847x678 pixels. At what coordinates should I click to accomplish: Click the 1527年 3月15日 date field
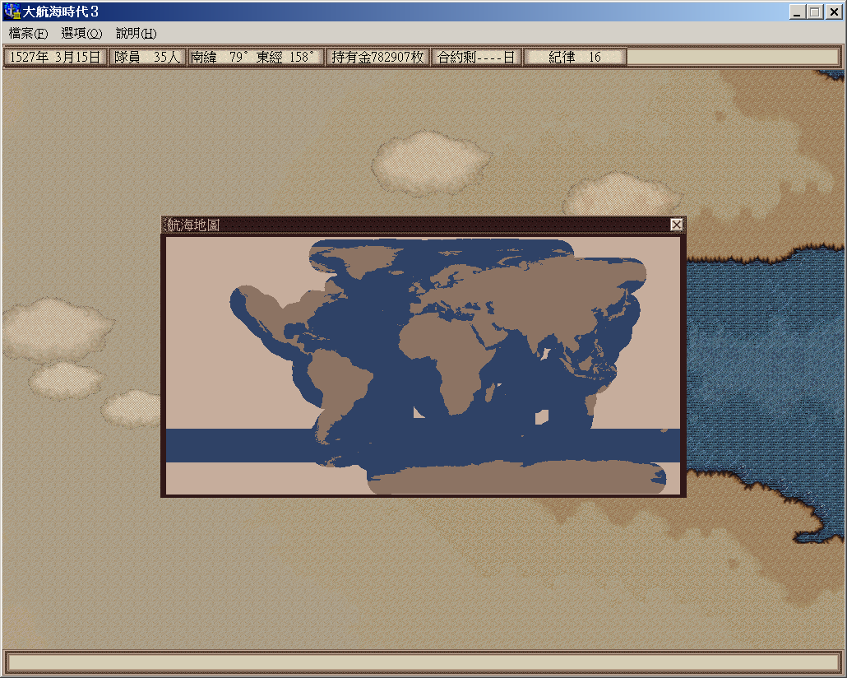pos(55,57)
